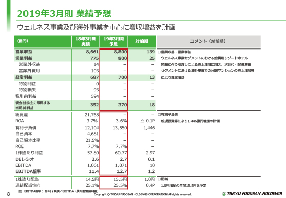Click the page number 8
The image size is (286, 198).
8,194
